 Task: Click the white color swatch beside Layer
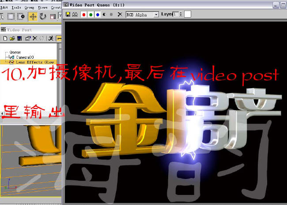pyautogui.click(x=188, y=14)
